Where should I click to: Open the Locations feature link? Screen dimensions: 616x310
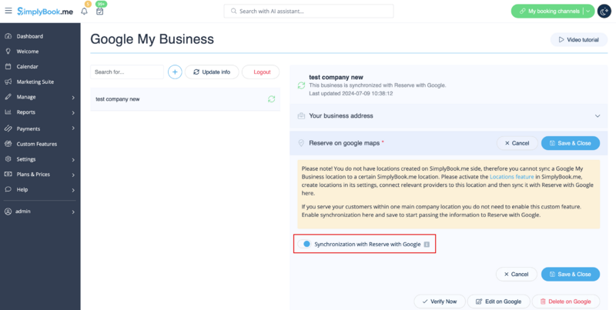click(511, 177)
